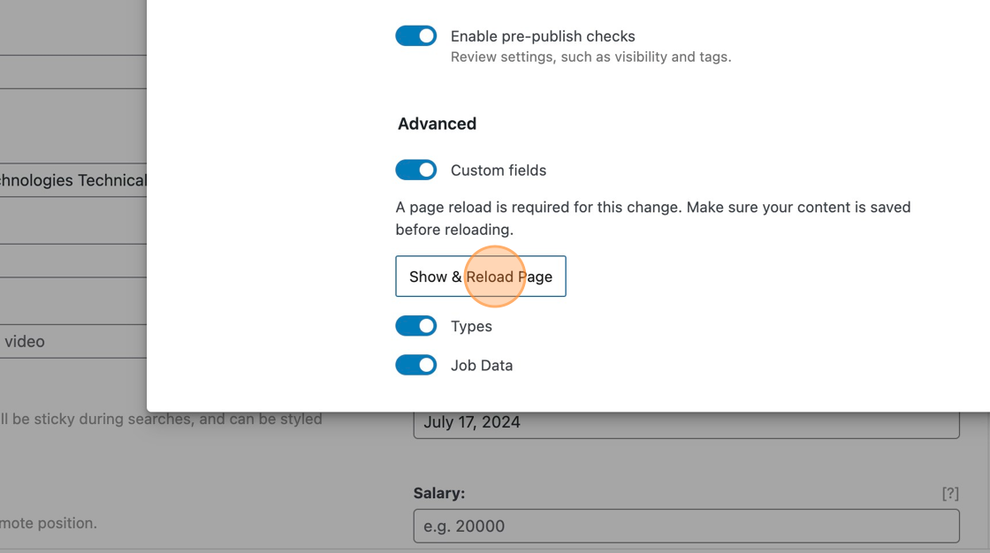
Task: Click the 'remote position' description text
Action: click(49, 523)
